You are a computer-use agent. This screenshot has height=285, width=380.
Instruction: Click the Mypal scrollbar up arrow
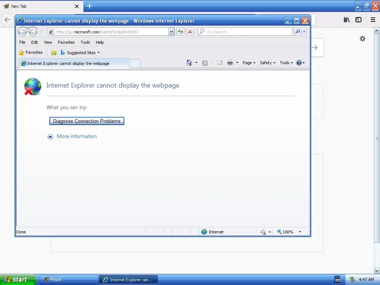point(377,31)
